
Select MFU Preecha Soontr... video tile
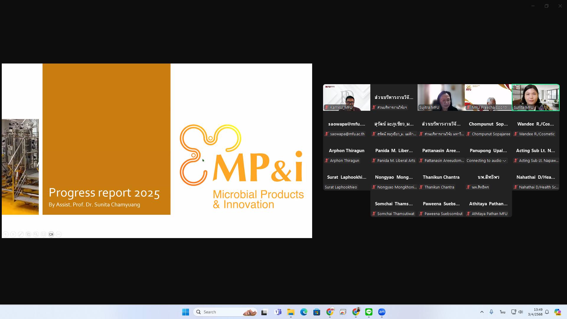488,97
